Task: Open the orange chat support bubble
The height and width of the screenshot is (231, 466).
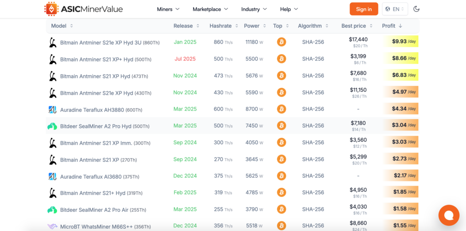Action: [449, 216]
